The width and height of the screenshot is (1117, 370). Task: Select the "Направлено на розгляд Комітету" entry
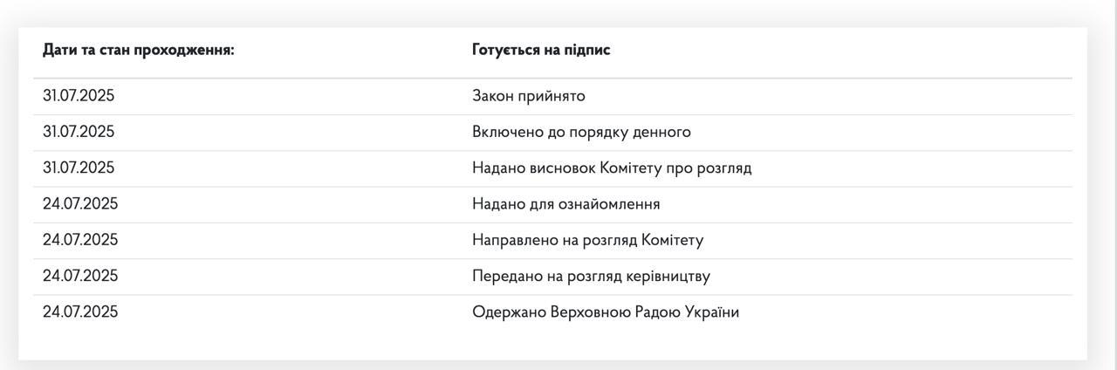tap(587, 240)
